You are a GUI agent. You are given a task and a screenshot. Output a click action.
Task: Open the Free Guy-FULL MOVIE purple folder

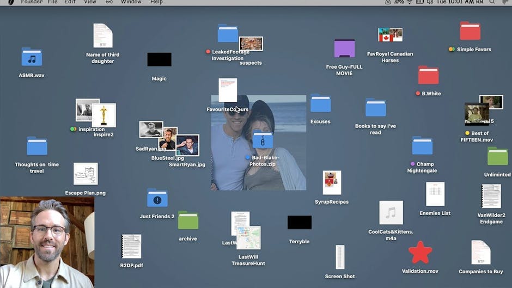coord(344,48)
